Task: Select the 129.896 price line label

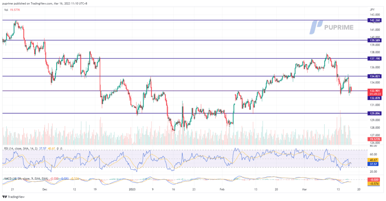Action: [374, 113]
